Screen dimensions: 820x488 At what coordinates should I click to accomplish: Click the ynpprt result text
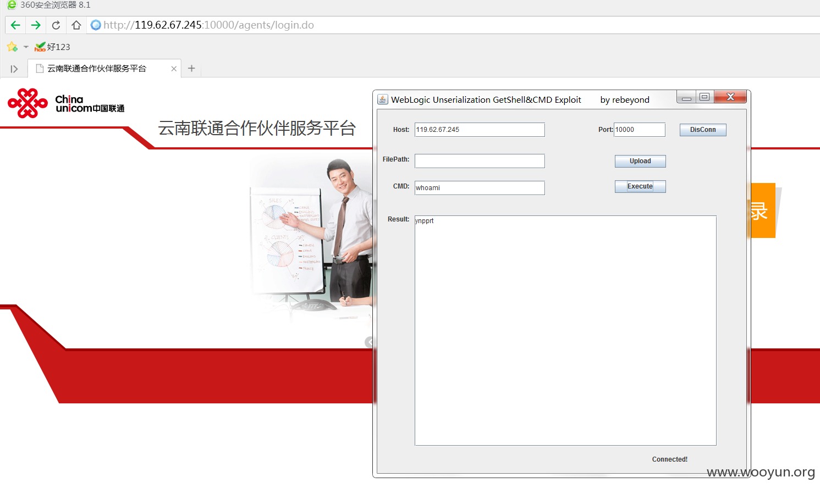pos(425,221)
